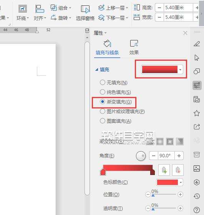
Task: Click the sidebar share icon
Action: [197, 127]
